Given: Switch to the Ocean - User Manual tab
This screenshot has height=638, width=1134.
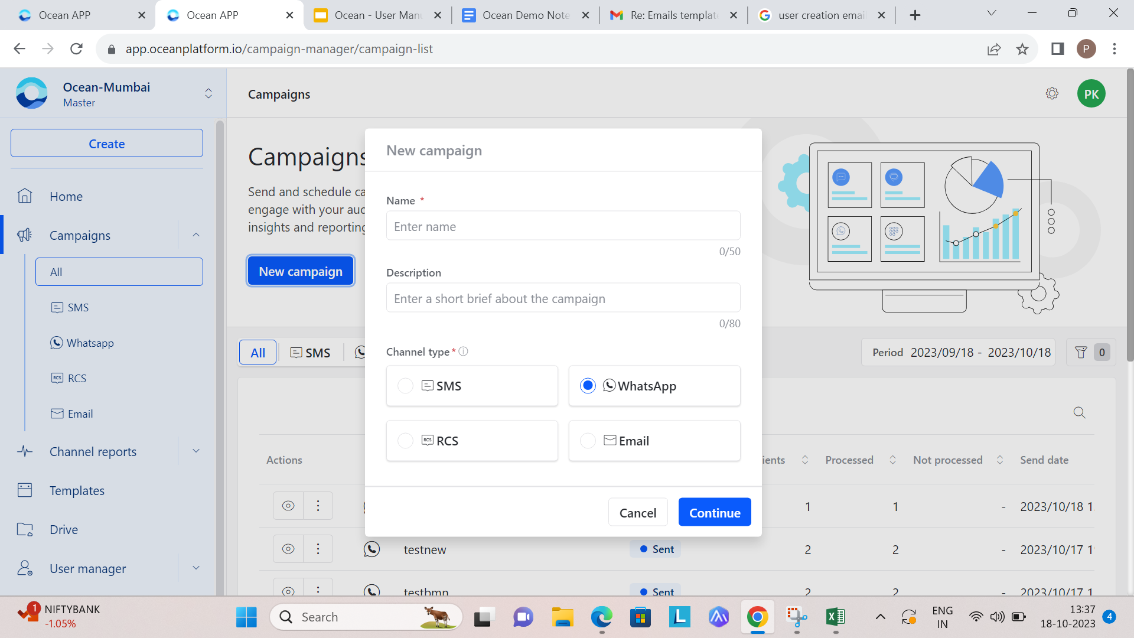Looking at the screenshot, I should point(377,15).
